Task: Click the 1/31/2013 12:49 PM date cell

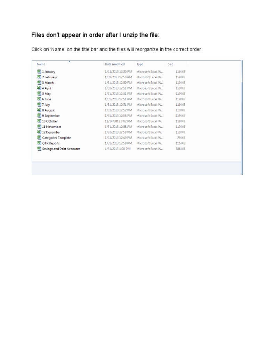Action: 119,138
